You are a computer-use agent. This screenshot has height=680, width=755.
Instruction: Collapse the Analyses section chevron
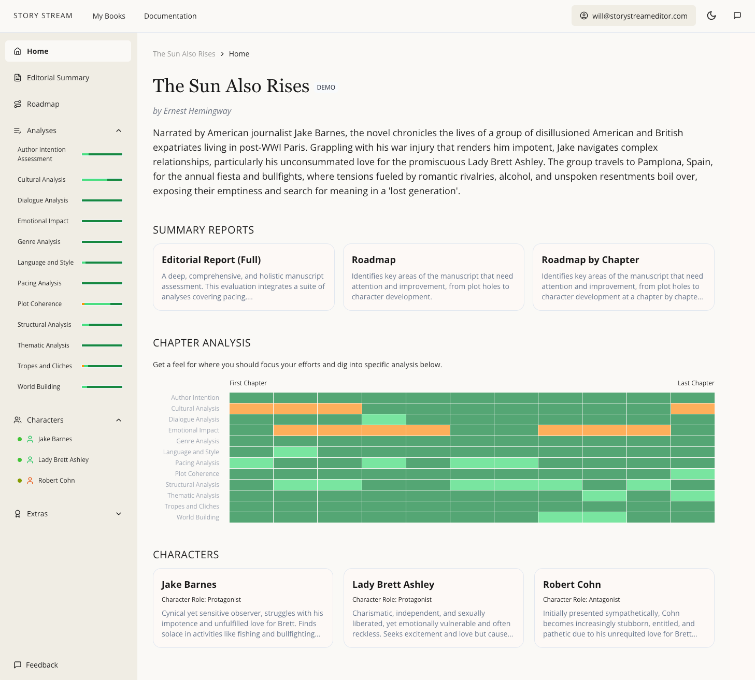coord(119,131)
